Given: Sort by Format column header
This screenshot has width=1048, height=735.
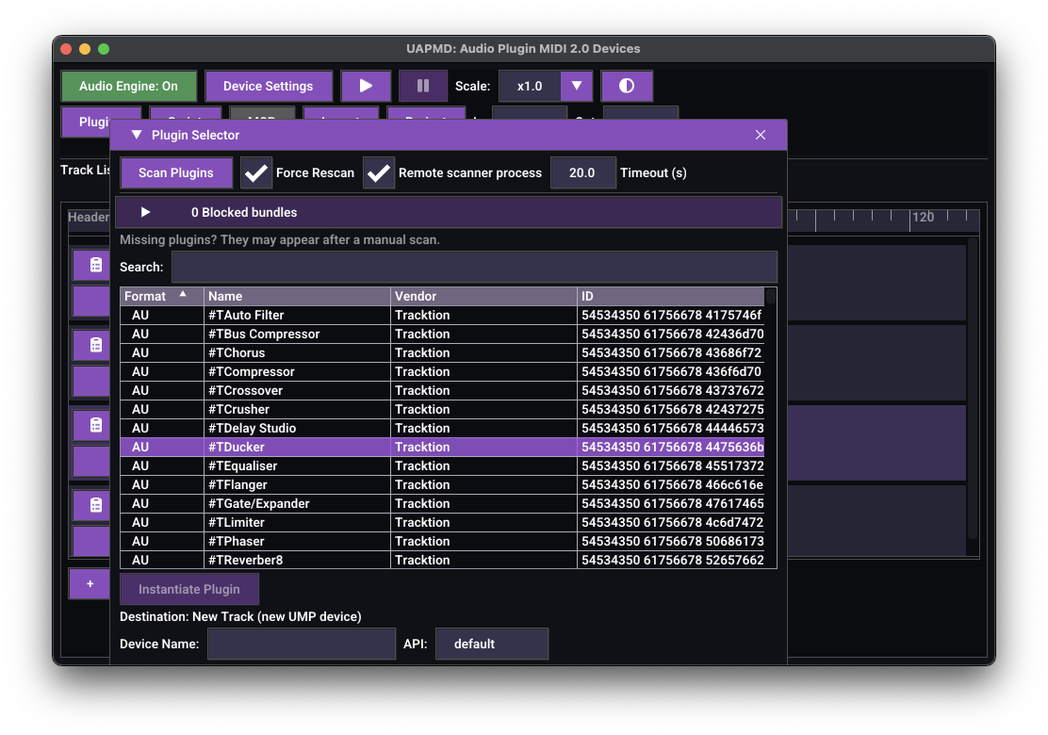Looking at the screenshot, I should click(x=162, y=296).
